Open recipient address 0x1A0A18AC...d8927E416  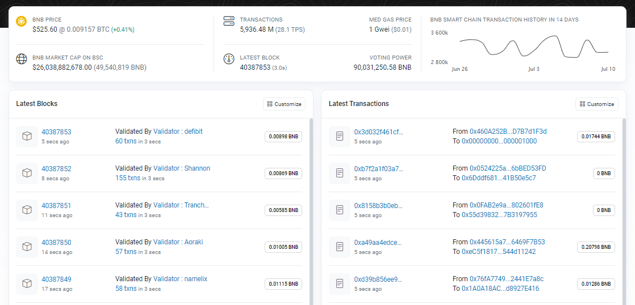(500, 289)
